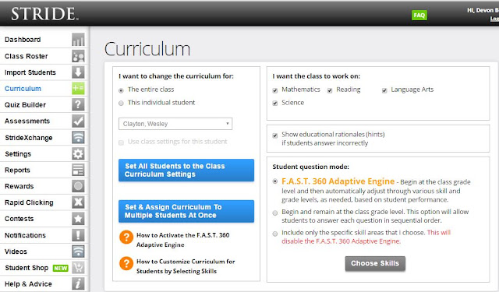Click the Student Shop cart icon
This screenshot has height=292, width=499.
78,268
